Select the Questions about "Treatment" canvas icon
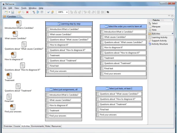This screenshot has width=177, height=133. click(18, 86)
